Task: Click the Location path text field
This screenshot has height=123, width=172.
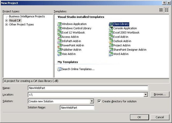Action: coord(86,95)
